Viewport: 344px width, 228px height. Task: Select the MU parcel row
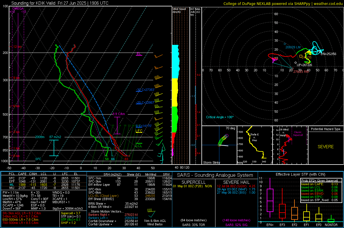[x=44, y=188]
